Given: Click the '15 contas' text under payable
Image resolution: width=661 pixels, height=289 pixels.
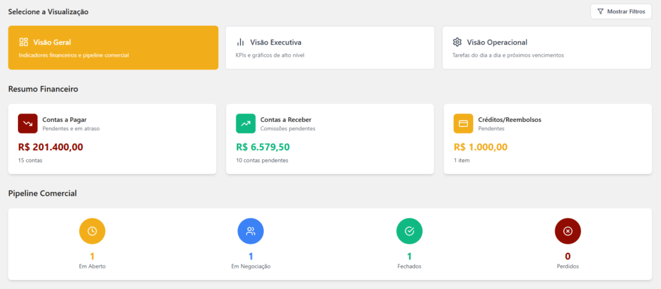Looking at the screenshot, I should [x=30, y=160].
